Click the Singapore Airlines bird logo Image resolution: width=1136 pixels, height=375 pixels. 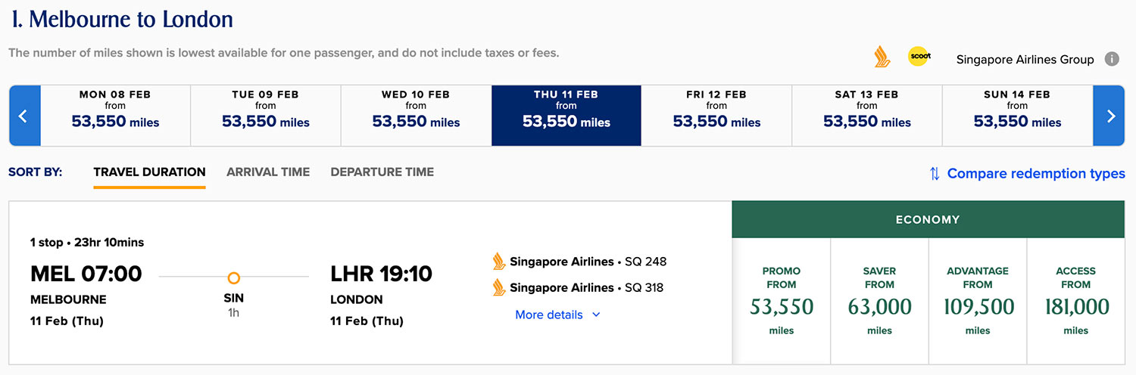882,57
